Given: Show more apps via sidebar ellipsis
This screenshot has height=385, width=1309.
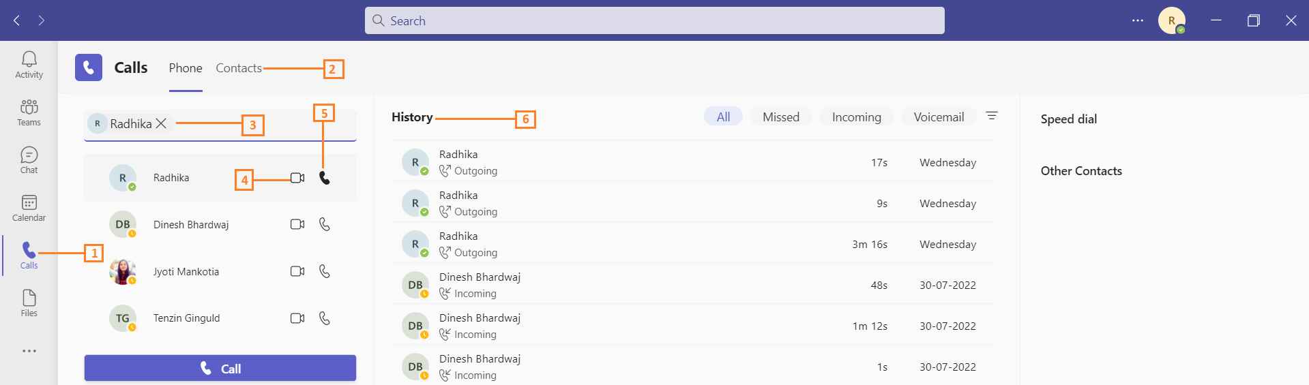Looking at the screenshot, I should tap(29, 351).
